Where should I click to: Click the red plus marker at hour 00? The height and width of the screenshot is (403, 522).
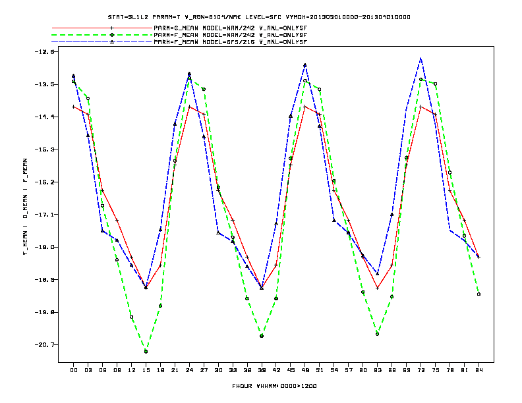click(74, 107)
